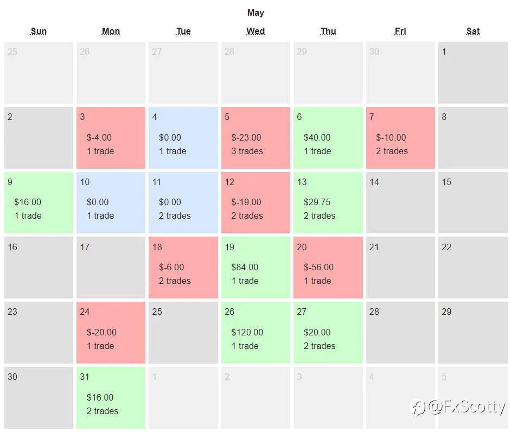Click the Fri column header
Image resolution: width=511 pixels, height=432 pixels.
click(x=400, y=31)
